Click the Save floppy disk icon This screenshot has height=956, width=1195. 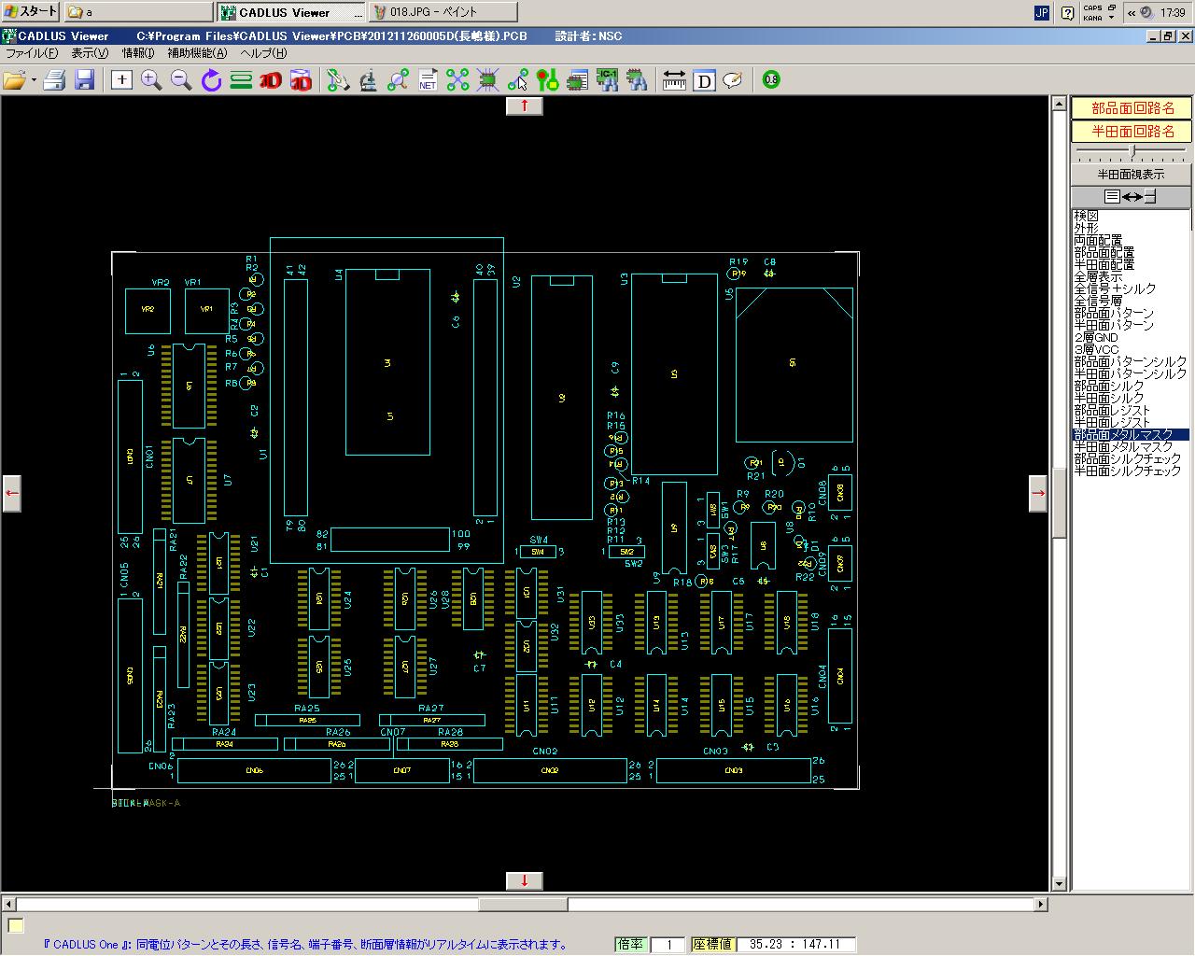85,80
